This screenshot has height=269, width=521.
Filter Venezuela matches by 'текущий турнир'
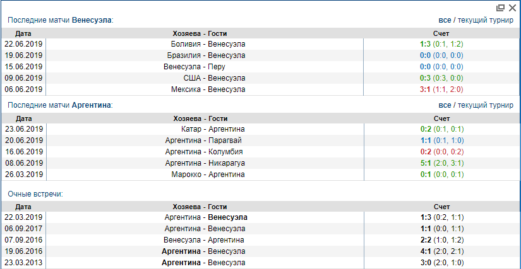pyautogui.click(x=485, y=20)
